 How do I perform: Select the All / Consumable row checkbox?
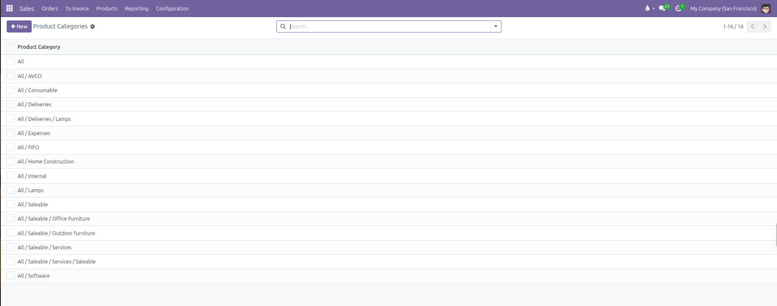pyautogui.click(x=11, y=90)
